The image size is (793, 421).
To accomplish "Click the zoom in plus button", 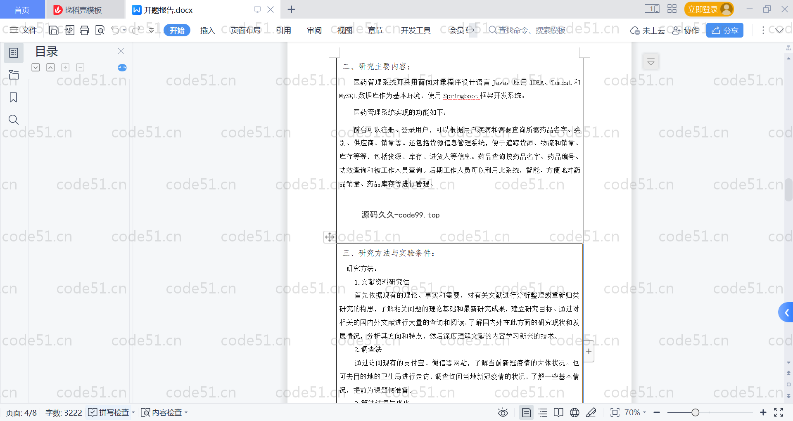I will coord(763,412).
